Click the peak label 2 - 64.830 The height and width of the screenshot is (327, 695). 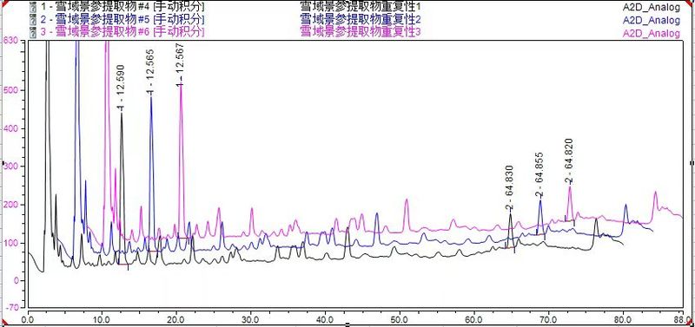click(509, 187)
